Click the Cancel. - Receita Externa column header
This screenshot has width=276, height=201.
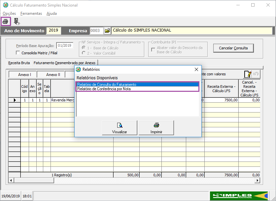pos(249,88)
